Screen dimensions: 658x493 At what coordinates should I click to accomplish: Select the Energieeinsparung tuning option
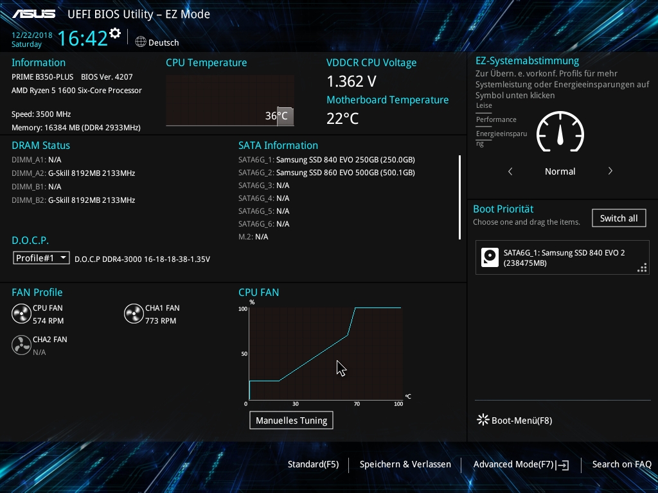(501, 138)
